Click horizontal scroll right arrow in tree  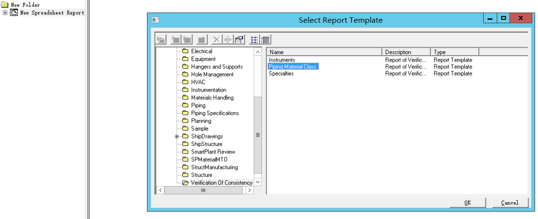(250, 190)
